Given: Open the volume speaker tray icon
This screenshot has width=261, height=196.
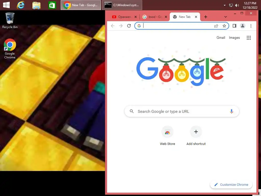Looking at the screenshot, I should click(237, 5).
